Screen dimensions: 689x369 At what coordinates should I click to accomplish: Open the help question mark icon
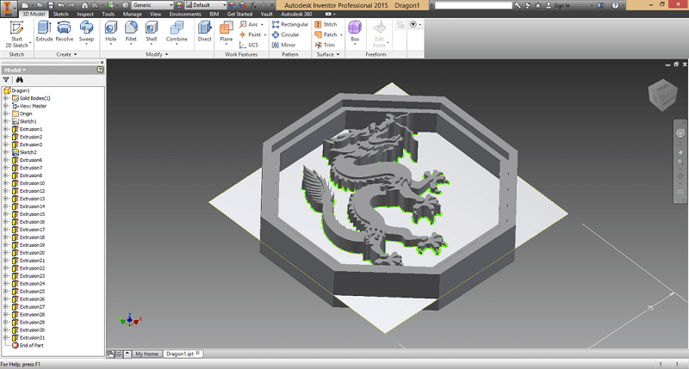615,5
